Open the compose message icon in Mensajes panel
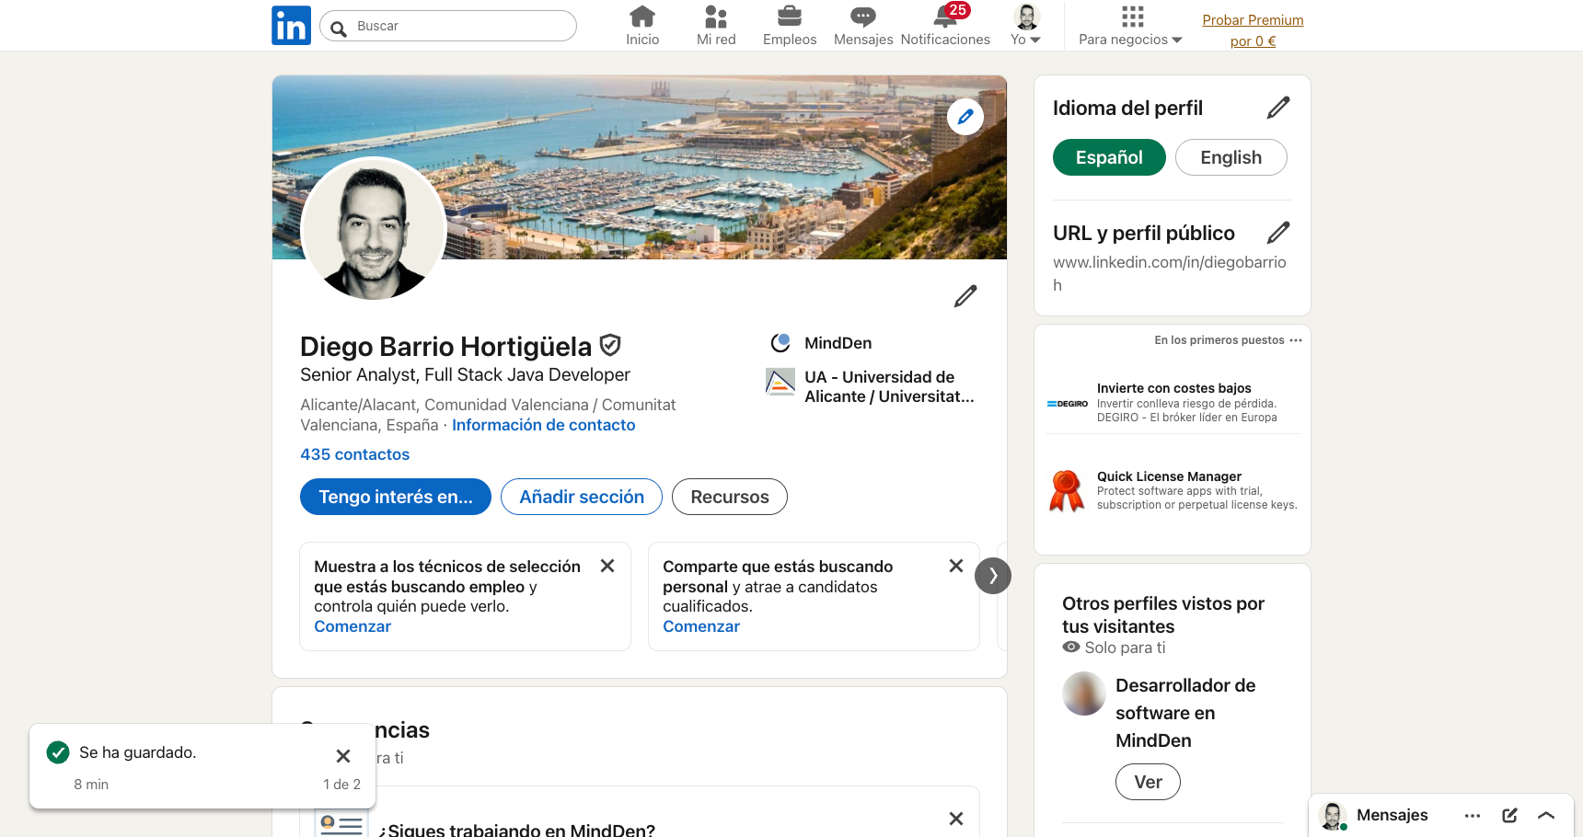The height and width of the screenshot is (837, 1583). (x=1509, y=815)
